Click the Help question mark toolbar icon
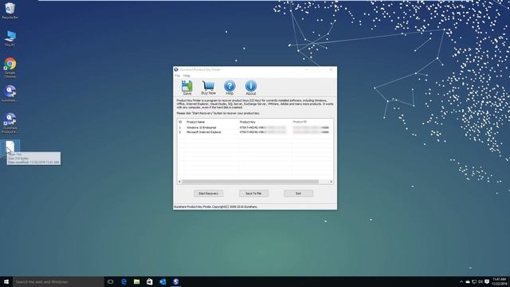Viewport: 510px width, 287px height. click(x=229, y=88)
